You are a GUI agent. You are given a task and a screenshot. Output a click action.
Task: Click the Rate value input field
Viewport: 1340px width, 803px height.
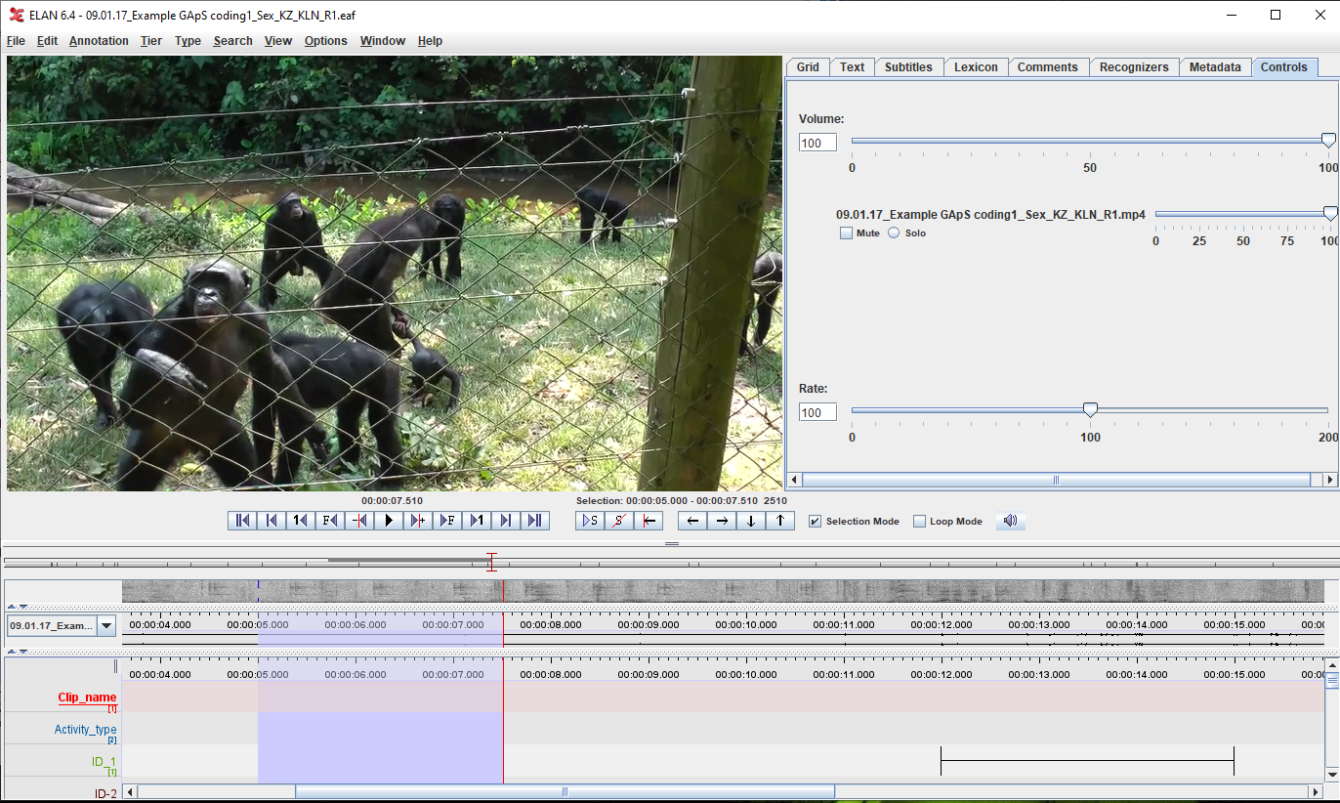click(817, 412)
